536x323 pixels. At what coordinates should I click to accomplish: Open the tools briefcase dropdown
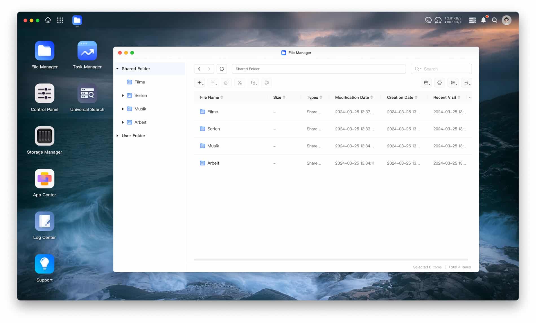pos(426,83)
